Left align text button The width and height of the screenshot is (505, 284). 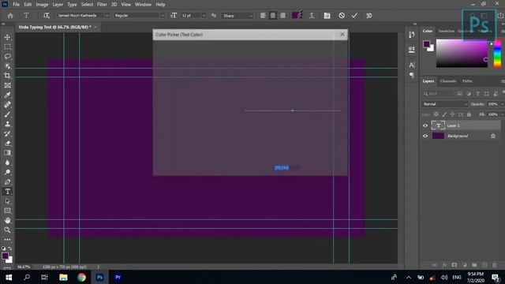coord(263,16)
